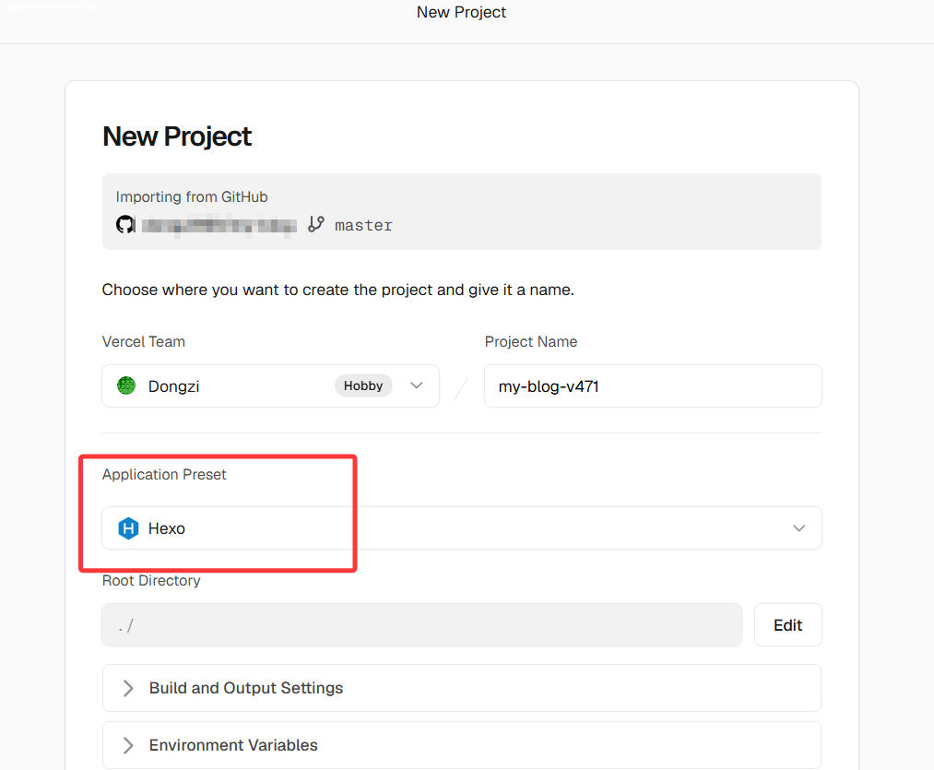This screenshot has width=934, height=770.
Task: Click the Build and Output Settings chevron
Action: [x=128, y=688]
